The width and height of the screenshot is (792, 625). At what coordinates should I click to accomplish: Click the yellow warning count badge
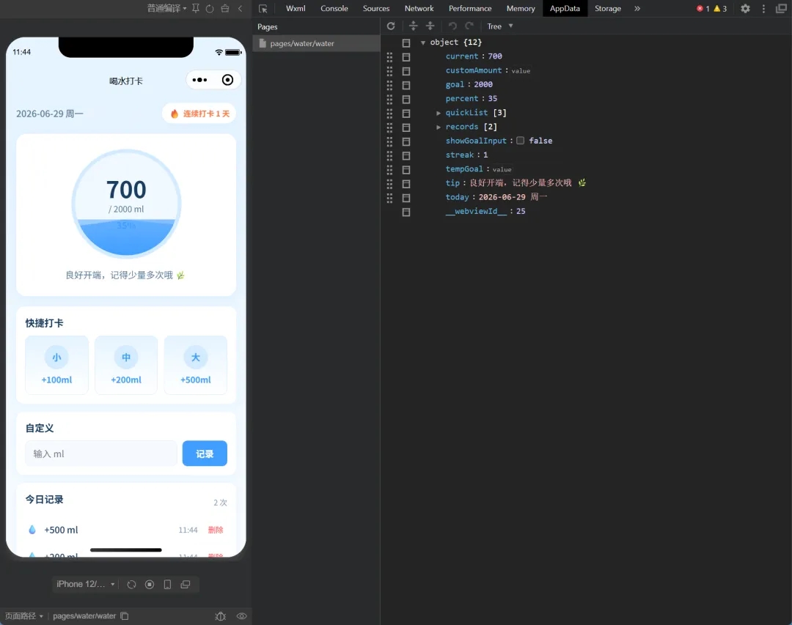(x=720, y=9)
